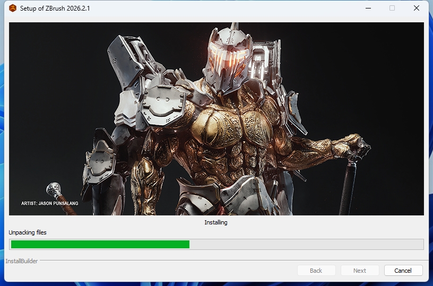
Task: Close the ZBrush setup window
Action: 417,8
